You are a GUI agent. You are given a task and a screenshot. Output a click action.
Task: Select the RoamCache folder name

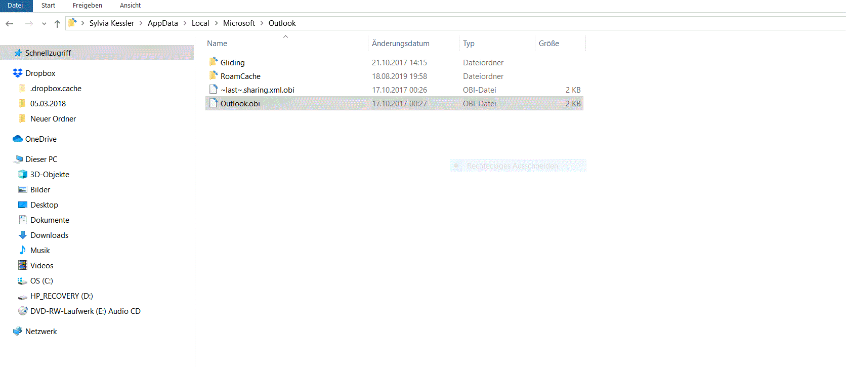[240, 76]
